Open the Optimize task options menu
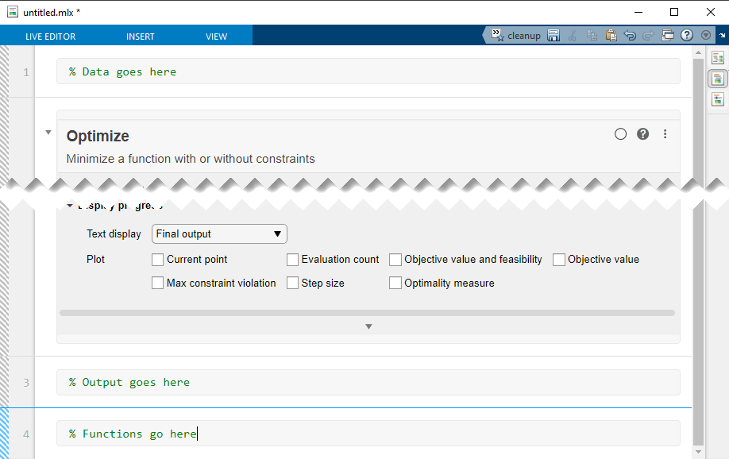The width and height of the screenshot is (729, 459). point(665,133)
